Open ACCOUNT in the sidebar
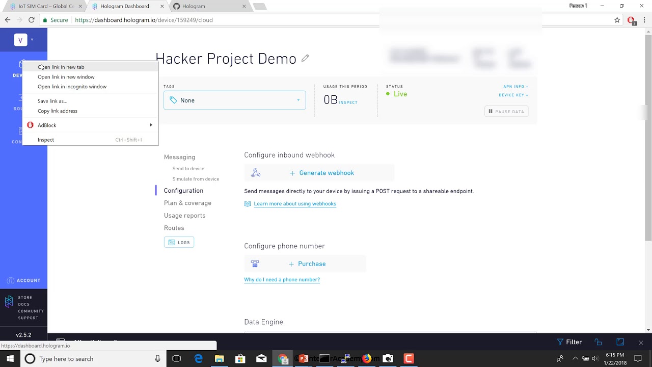The width and height of the screenshot is (652, 367). (23, 280)
